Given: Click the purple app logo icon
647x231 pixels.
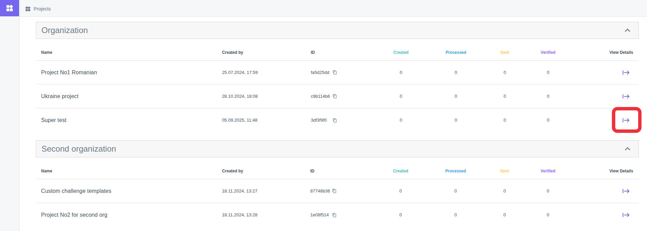Looking at the screenshot, I should pyautogui.click(x=10, y=8).
